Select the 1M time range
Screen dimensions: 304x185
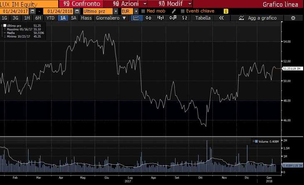tap(27, 18)
